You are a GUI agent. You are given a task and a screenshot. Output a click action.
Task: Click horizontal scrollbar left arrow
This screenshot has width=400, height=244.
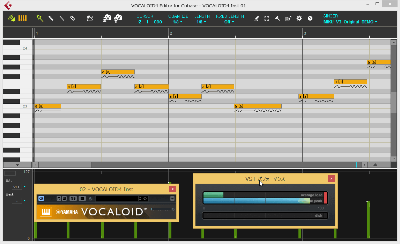(36, 165)
